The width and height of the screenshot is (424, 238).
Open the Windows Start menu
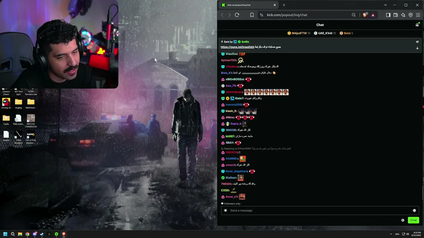click(x=5, y=234)
